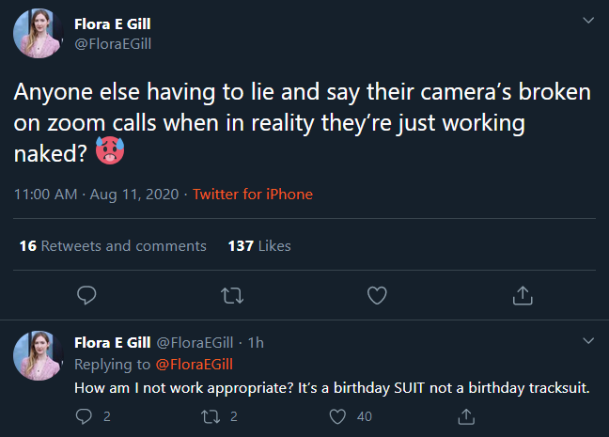This screenshot has height=437, width=609.
Task: View the 16 Retweets and comments list
Action: point(112,245)
